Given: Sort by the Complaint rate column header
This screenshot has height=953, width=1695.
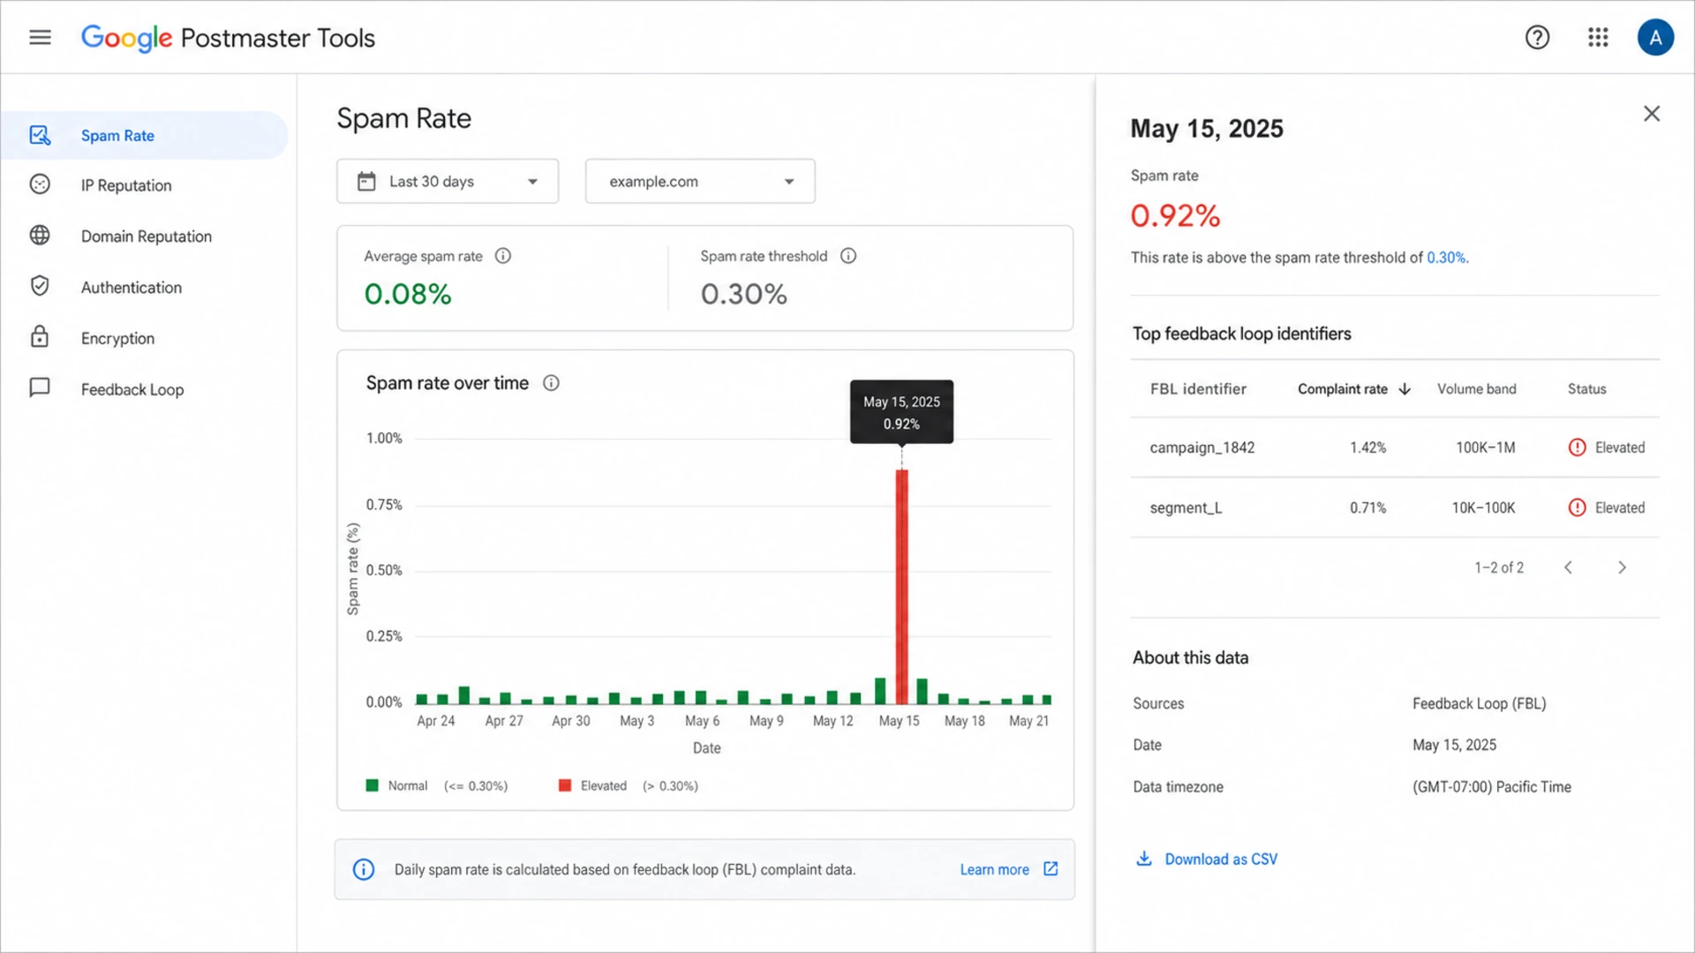Looking at the screenshot, I should 1342,389.
